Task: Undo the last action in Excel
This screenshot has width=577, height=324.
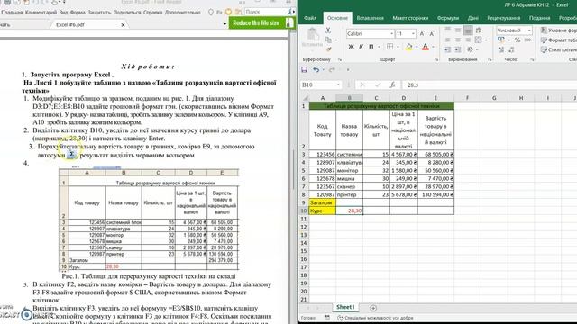Action: tap(316, 70)
